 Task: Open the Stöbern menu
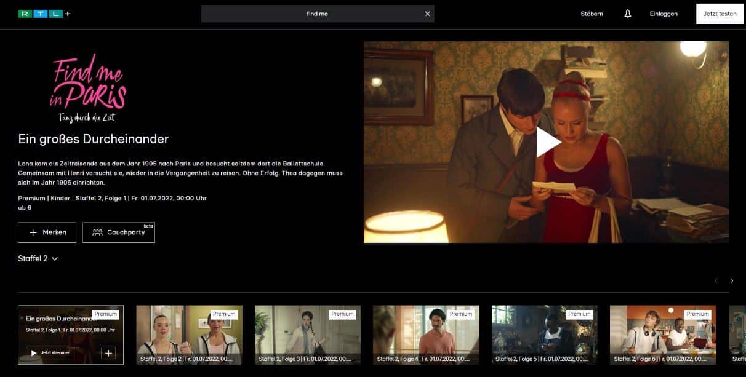(592, 14)
